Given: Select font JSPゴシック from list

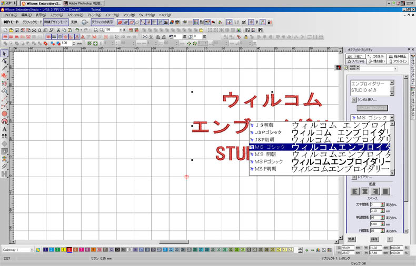Looking at the screenshot, I should 320,132.
